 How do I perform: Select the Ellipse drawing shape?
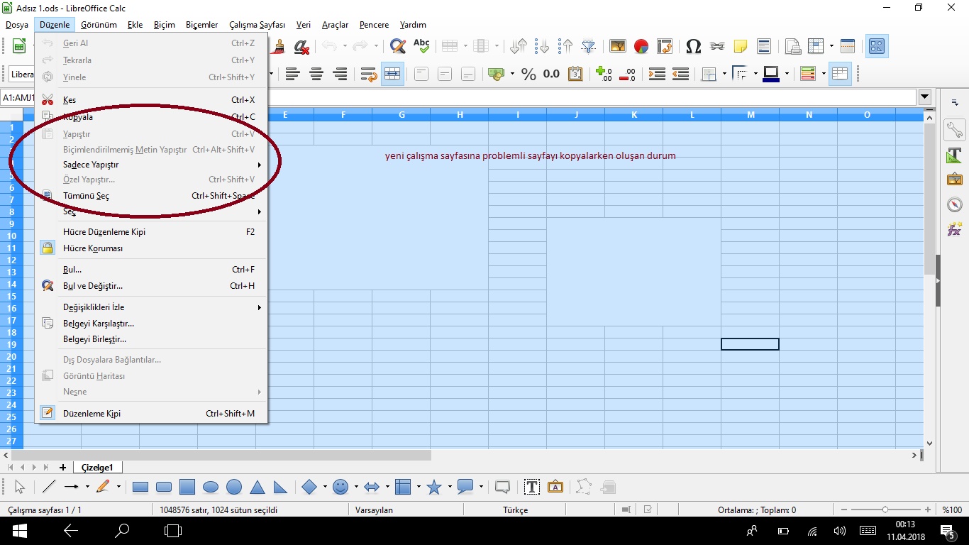[x=211, y=487]
